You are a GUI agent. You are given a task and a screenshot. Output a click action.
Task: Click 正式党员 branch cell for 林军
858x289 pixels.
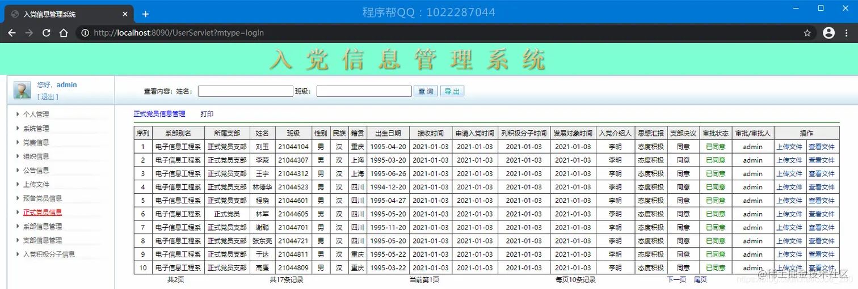point(227,214)
